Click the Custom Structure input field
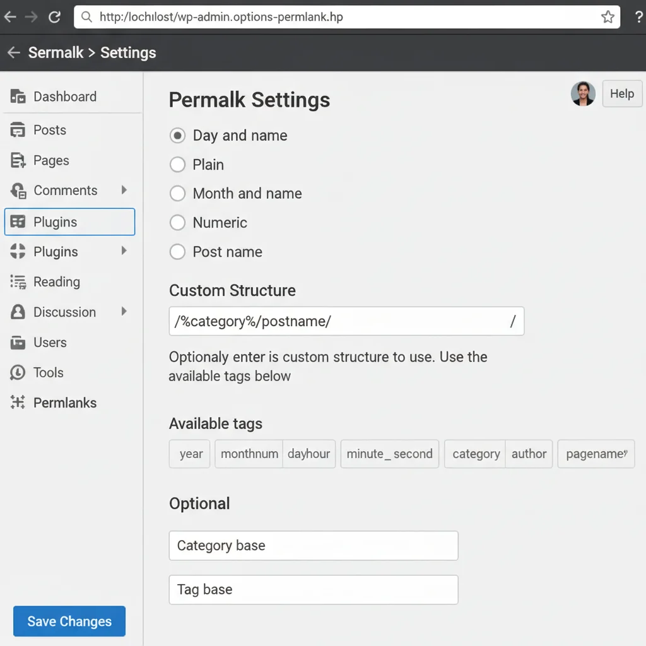 pyautogui.click(x=346, y=321)
